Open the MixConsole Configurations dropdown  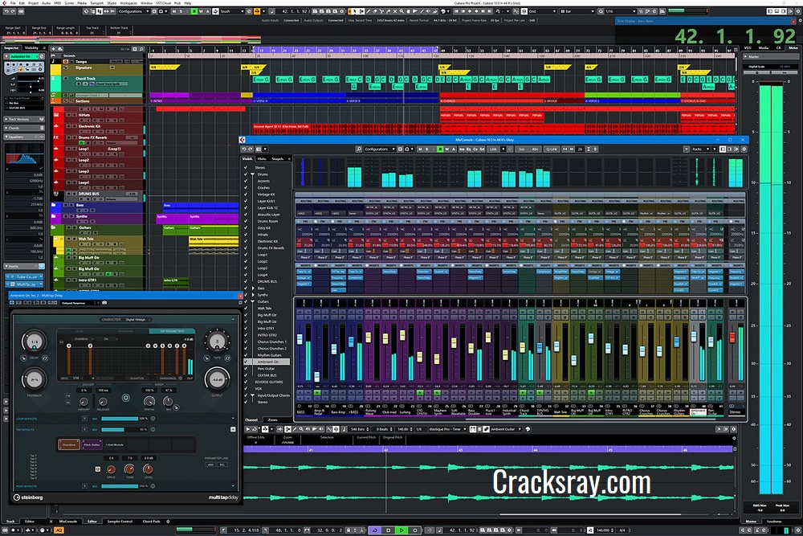point(380,149)
